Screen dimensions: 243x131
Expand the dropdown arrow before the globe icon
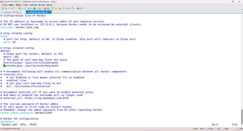coord(32,8)
